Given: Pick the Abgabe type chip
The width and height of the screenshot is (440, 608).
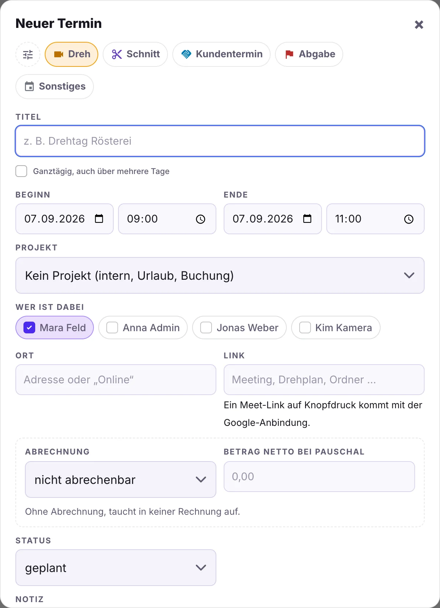Looking at the screenshot, I should point(309,54).
